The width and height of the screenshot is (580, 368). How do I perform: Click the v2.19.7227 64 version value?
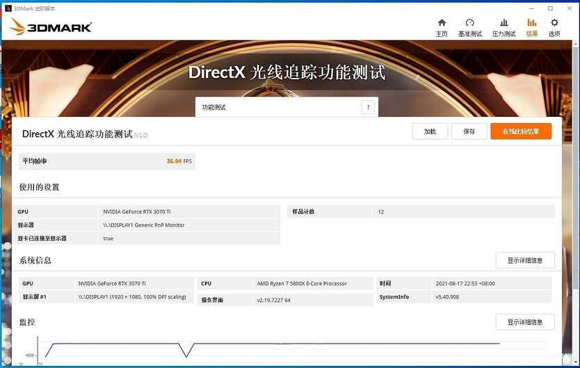(273, 300)
